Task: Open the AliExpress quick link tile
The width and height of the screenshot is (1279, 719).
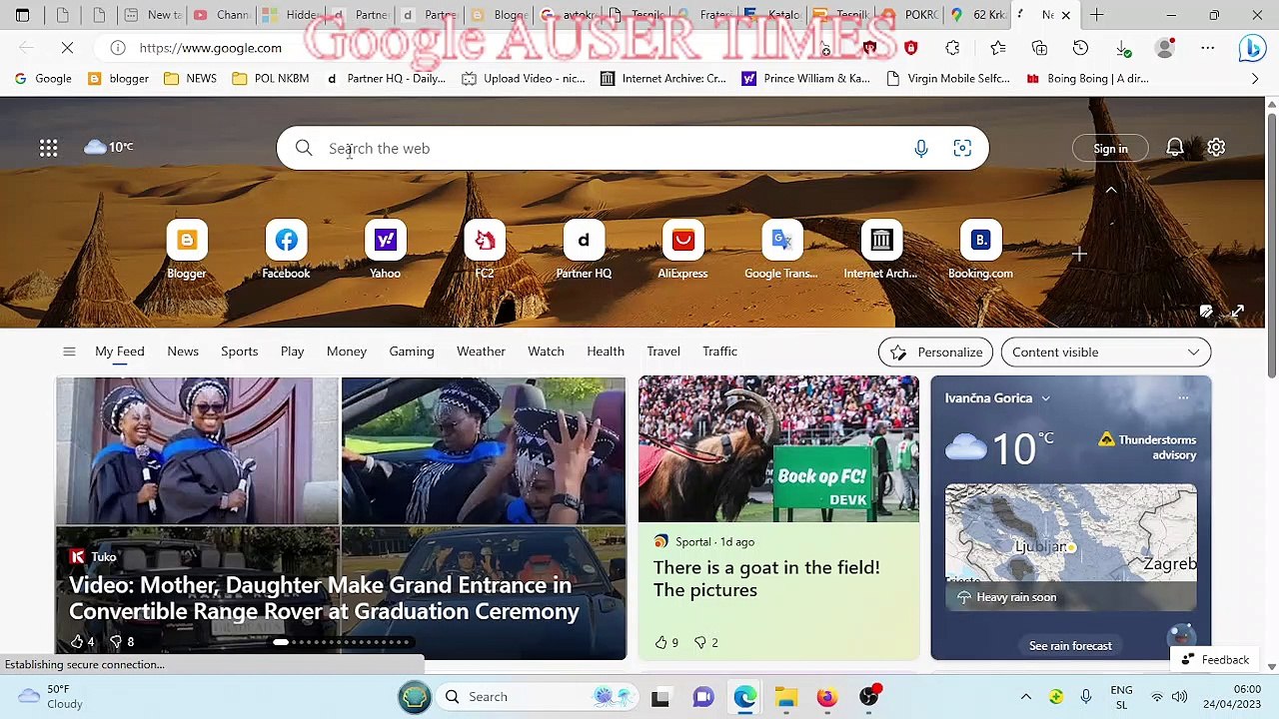Action: pyautogui.click(x=682, y=250)
